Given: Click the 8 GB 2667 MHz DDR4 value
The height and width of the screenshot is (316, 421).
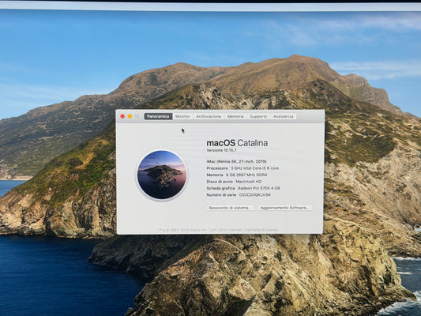Looking at the screenshot, I should [246, 175].
